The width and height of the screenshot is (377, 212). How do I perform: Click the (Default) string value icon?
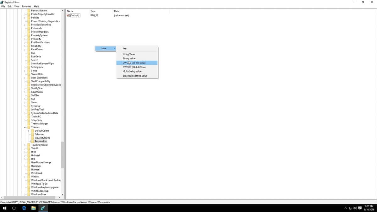[68, 15]
